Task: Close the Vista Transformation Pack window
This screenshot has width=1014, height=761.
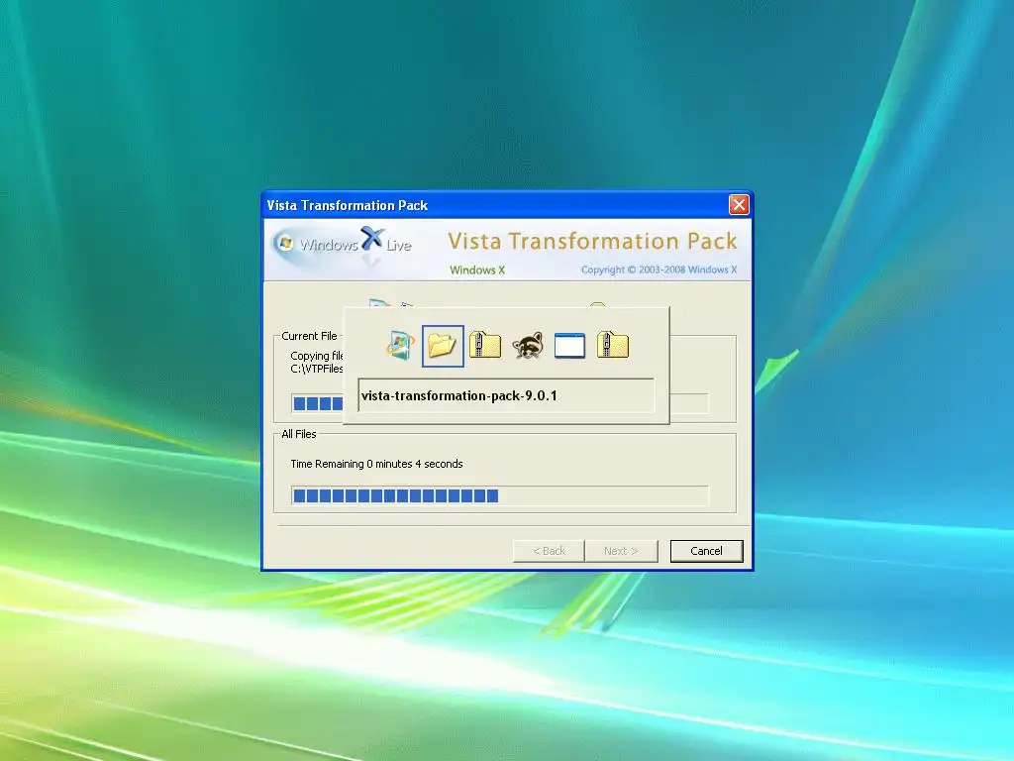Action: tap(739, 204)
